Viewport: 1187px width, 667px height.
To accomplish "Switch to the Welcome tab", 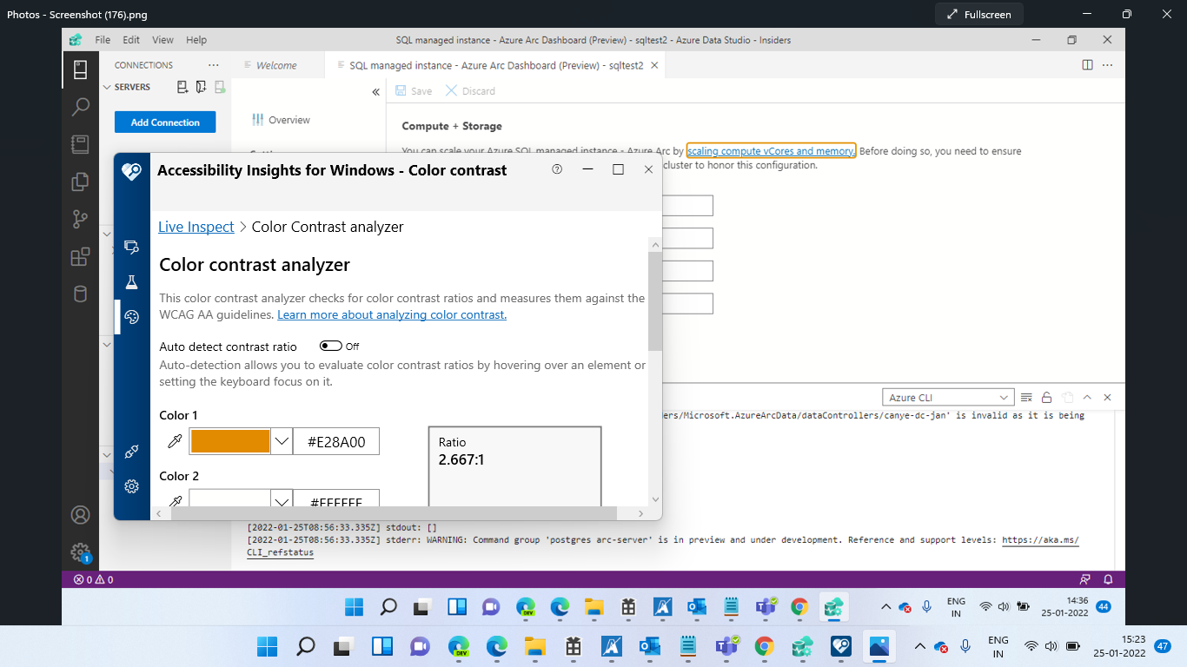I will [x=279, y=65].
